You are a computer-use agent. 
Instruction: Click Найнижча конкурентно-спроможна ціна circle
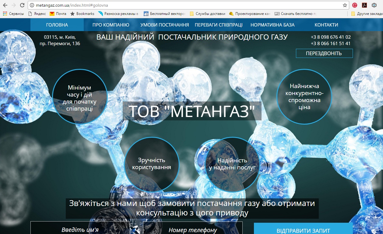pos(304,96)
